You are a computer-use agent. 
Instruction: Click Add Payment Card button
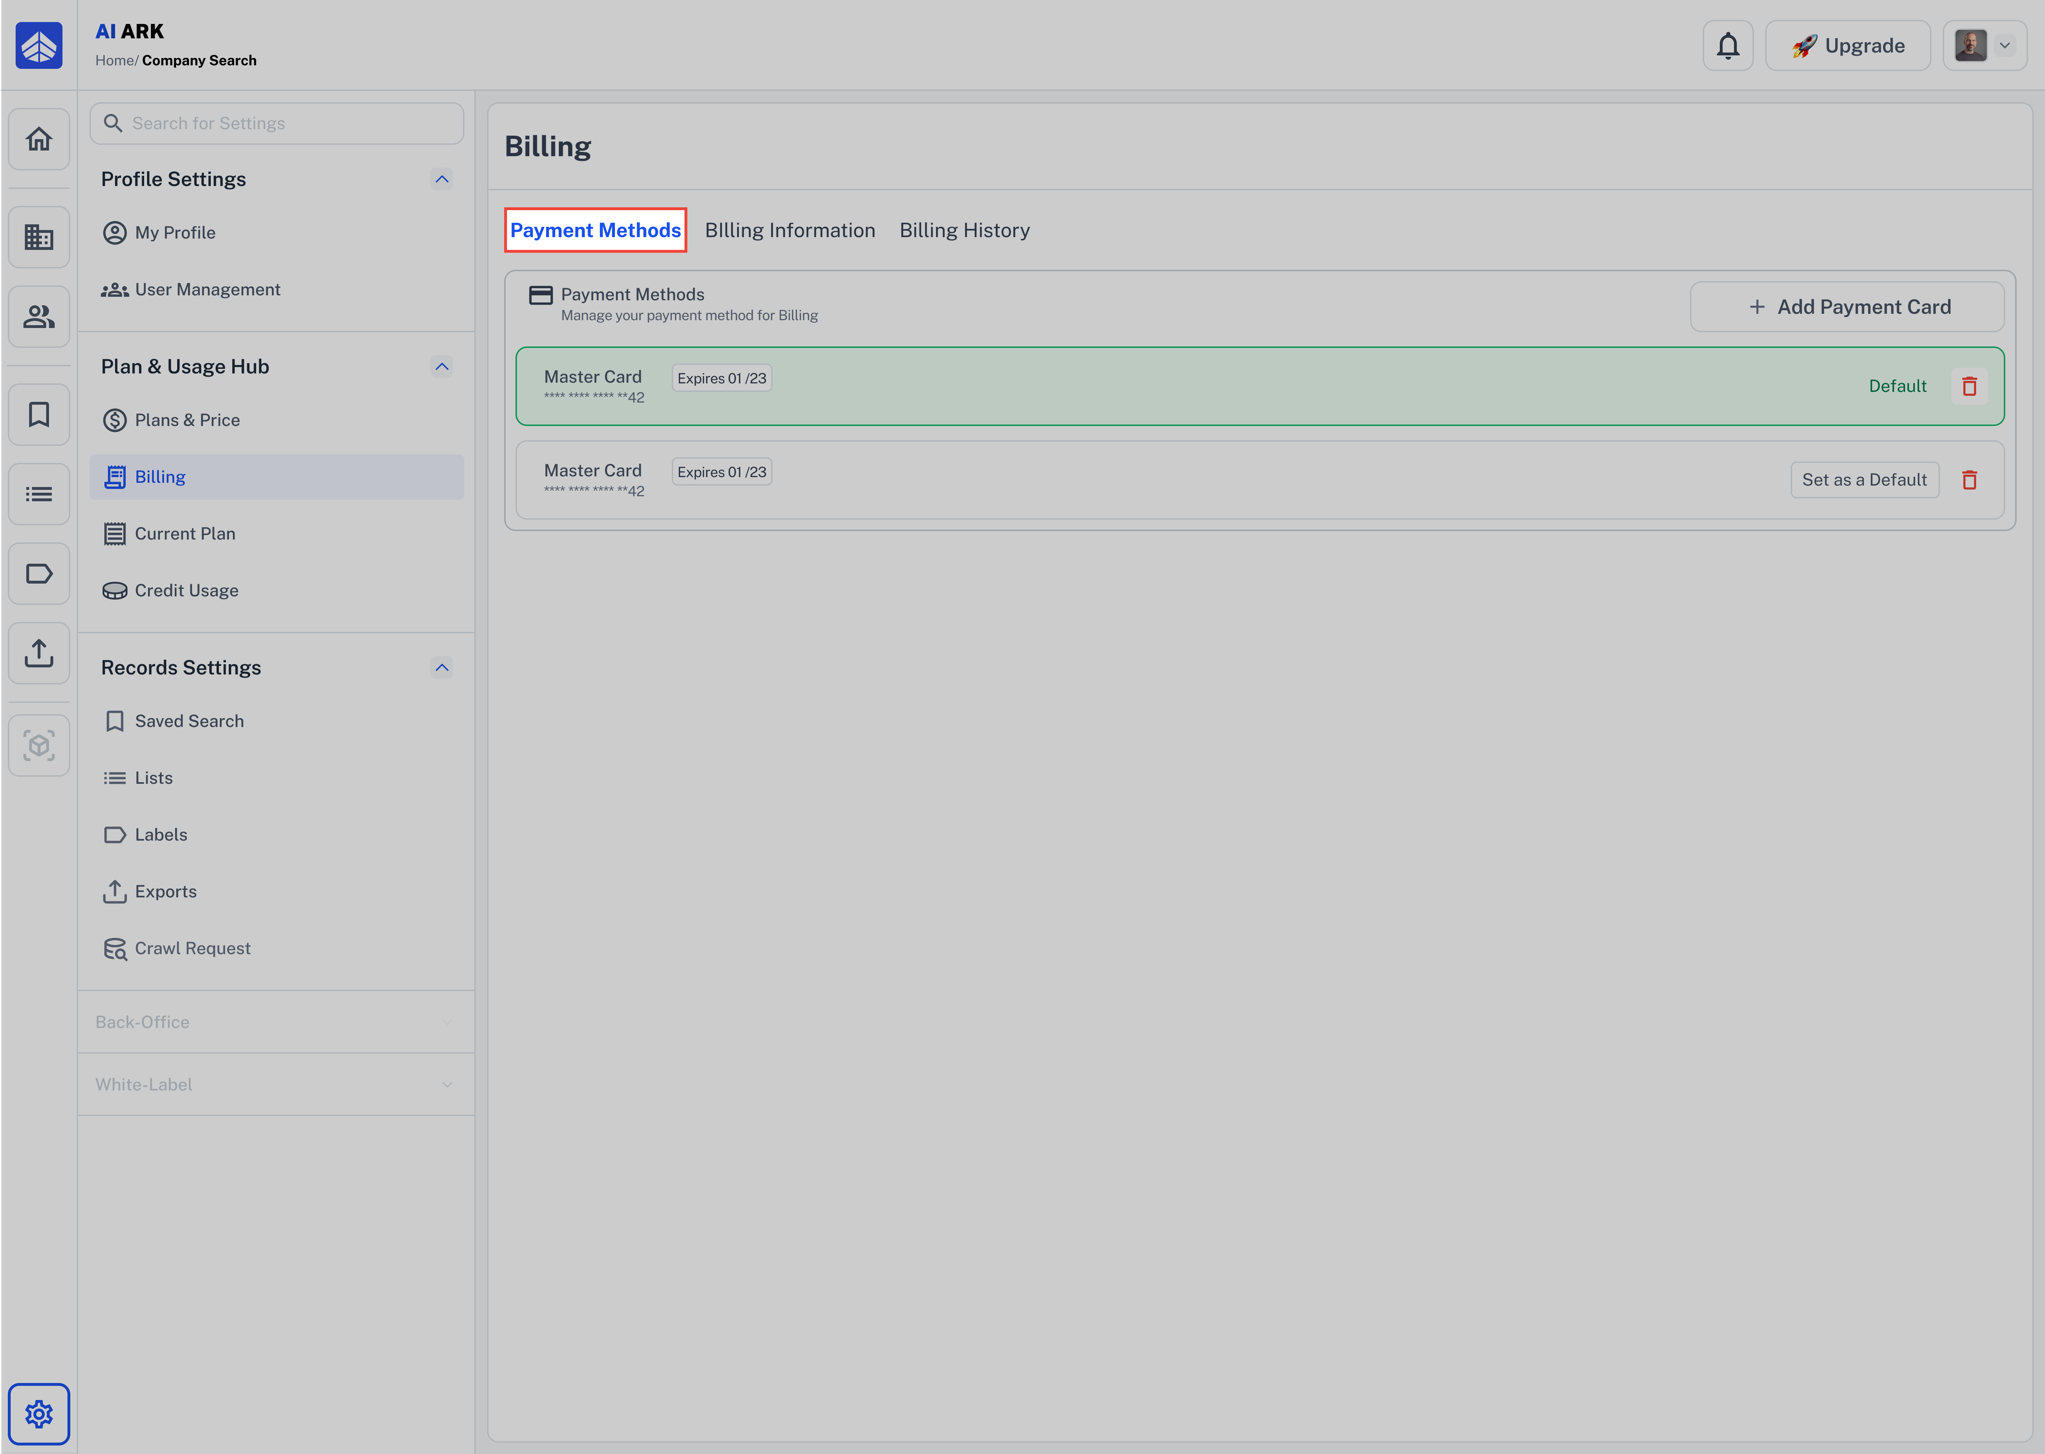click(1847, 307)
